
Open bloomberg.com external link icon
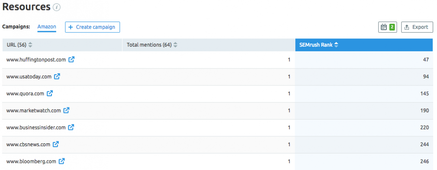(x=62, y=161)
